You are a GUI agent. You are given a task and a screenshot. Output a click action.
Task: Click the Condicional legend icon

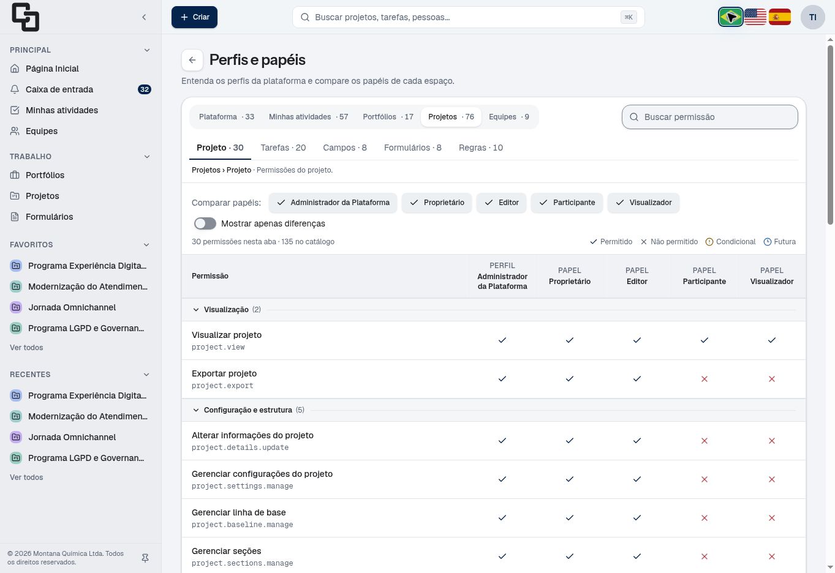point(709,242)
